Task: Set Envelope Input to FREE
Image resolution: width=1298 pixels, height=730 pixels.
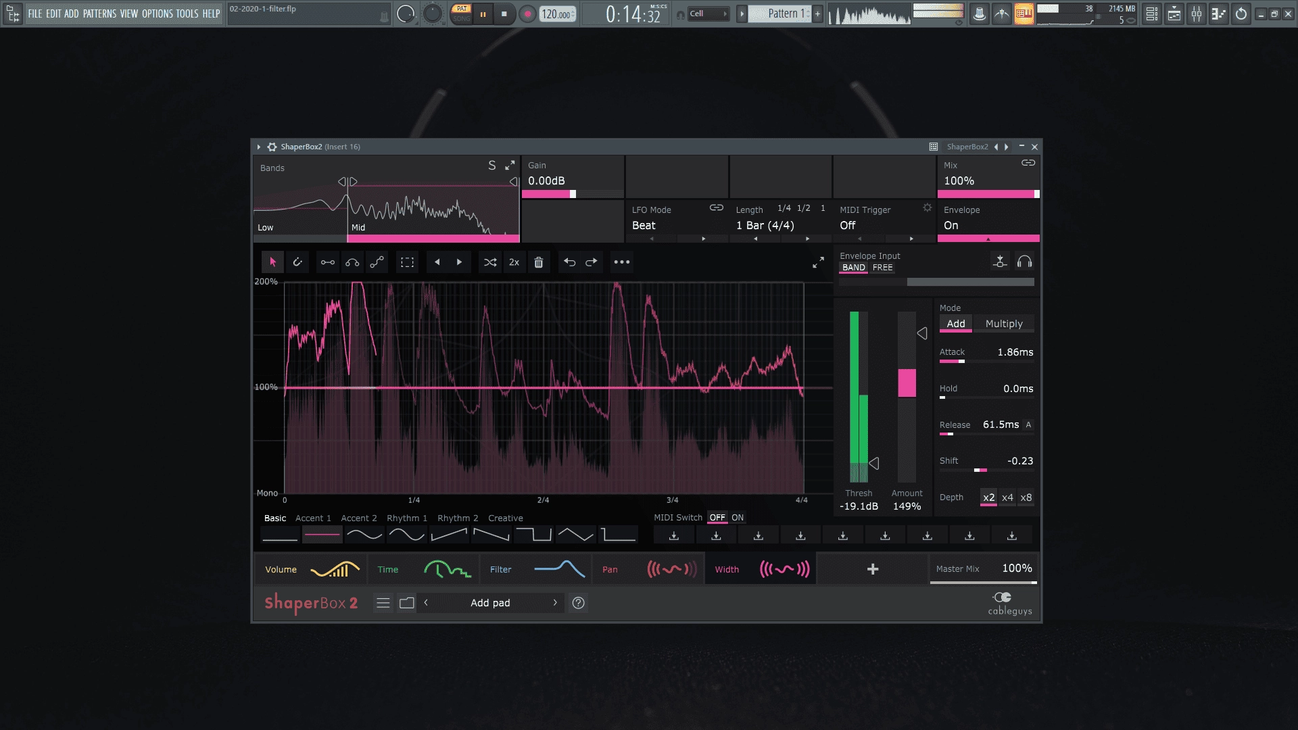Action: 882,268
